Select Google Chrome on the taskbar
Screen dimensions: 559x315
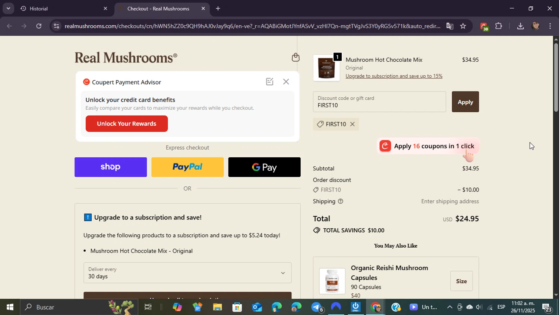(x=376, y=307)
